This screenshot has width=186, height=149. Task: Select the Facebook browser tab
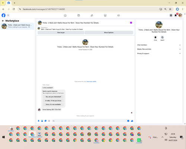click(9, 3)
